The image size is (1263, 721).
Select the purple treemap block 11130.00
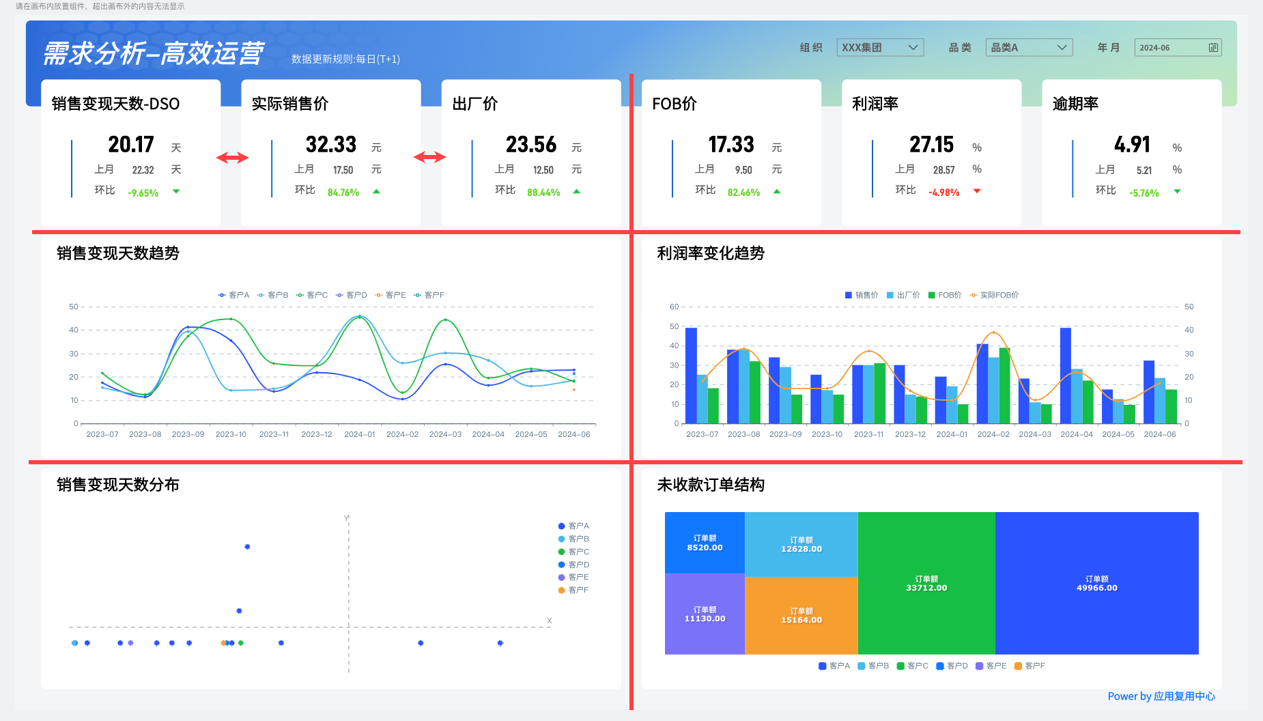(705, 614)
